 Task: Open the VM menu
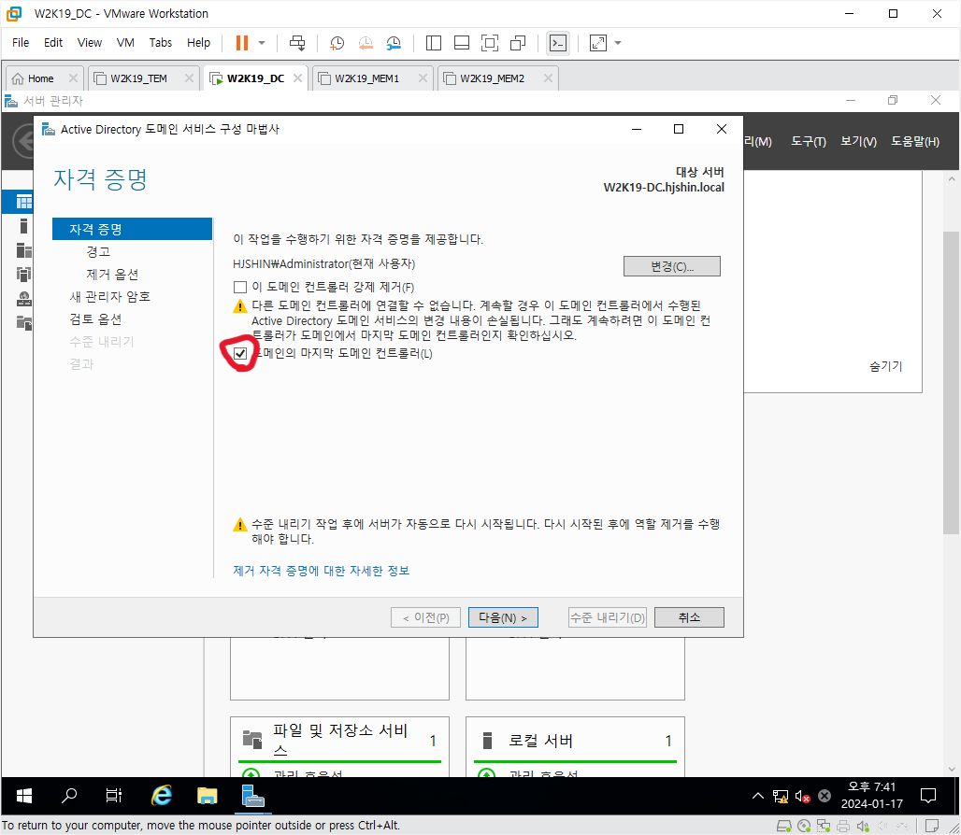125,43
